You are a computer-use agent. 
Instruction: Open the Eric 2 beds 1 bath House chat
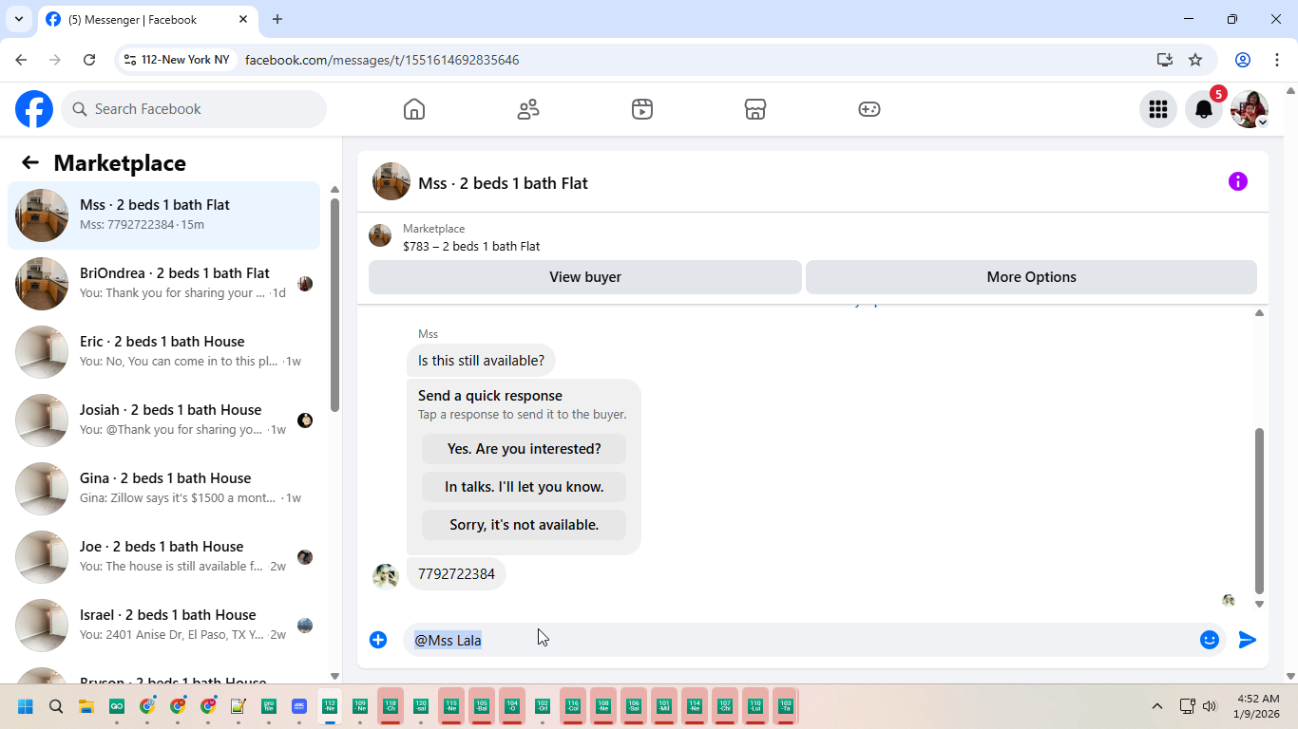click(x=164, y=352)
